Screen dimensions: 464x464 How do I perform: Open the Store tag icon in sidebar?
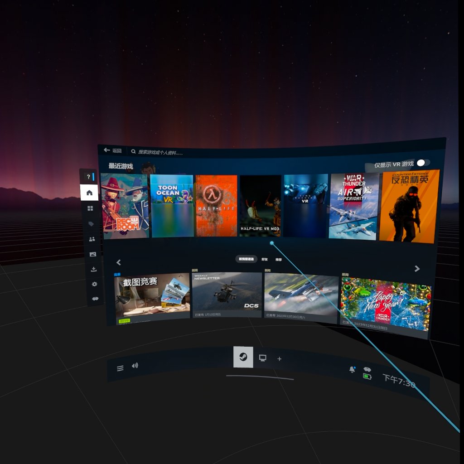91,224
